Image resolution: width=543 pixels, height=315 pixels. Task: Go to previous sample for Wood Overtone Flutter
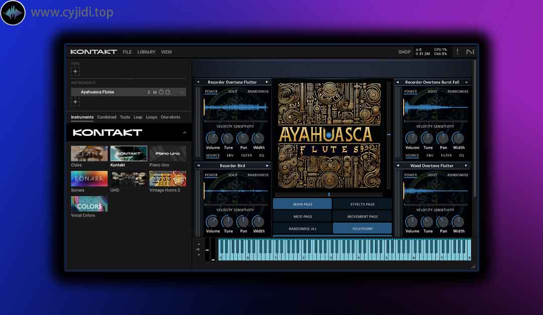point(398,166)
